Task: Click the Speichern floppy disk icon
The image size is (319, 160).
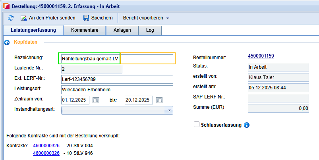Action: [x=86, y=18]
